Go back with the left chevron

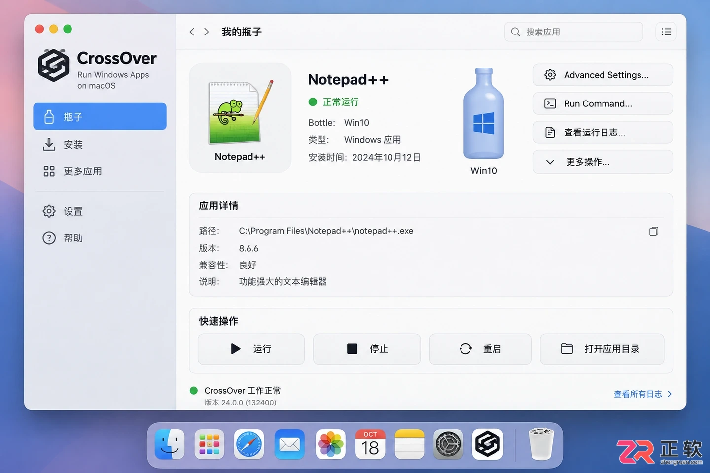coord(192,32)
